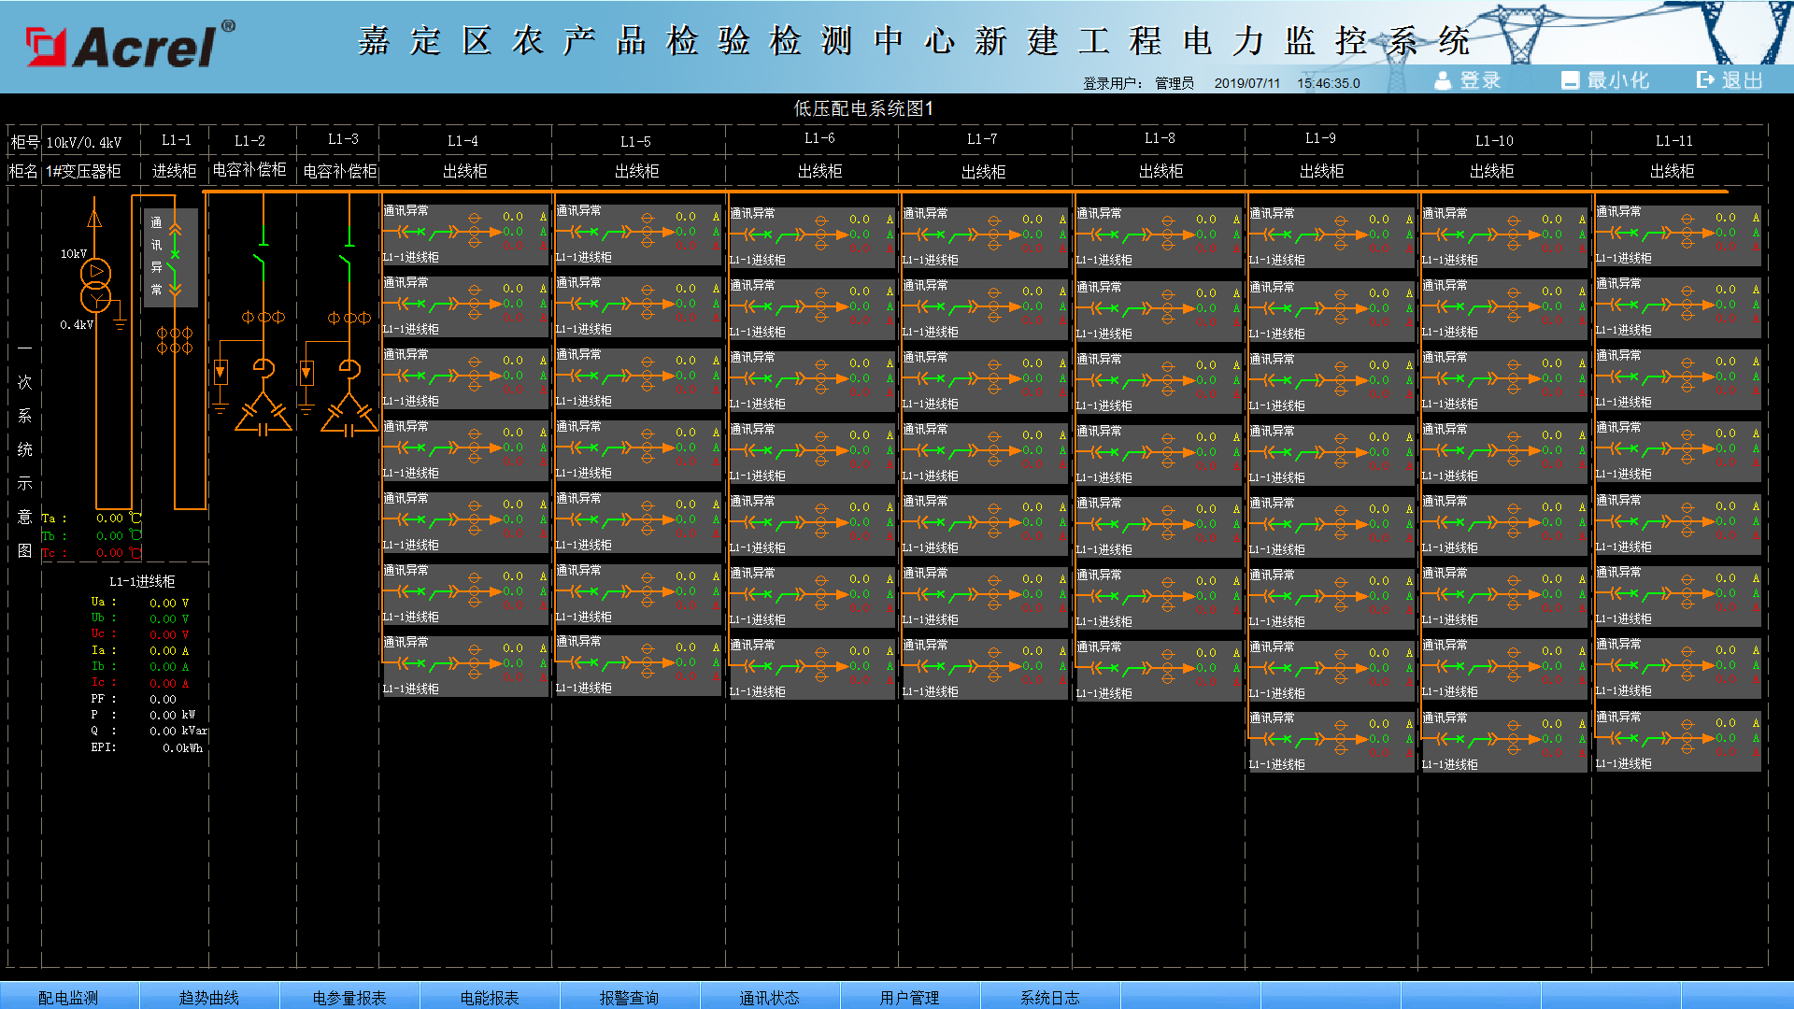Click the transformer neutral ground symbol
The width and height of the screenshot is (1794, 1009).
pyautogui.click(x=120, y=324)
